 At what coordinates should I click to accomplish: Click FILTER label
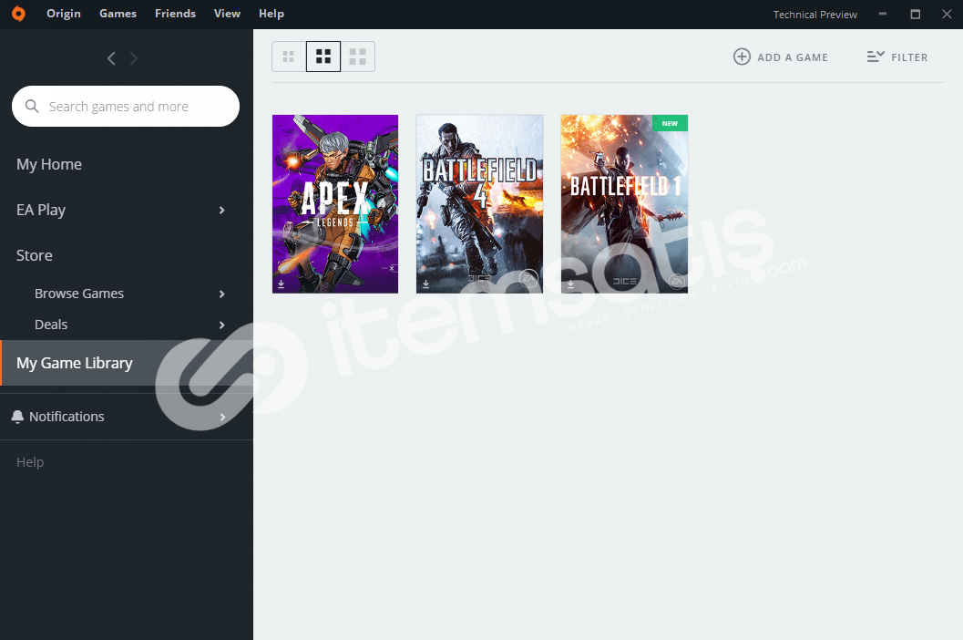(x=909, y=57)
